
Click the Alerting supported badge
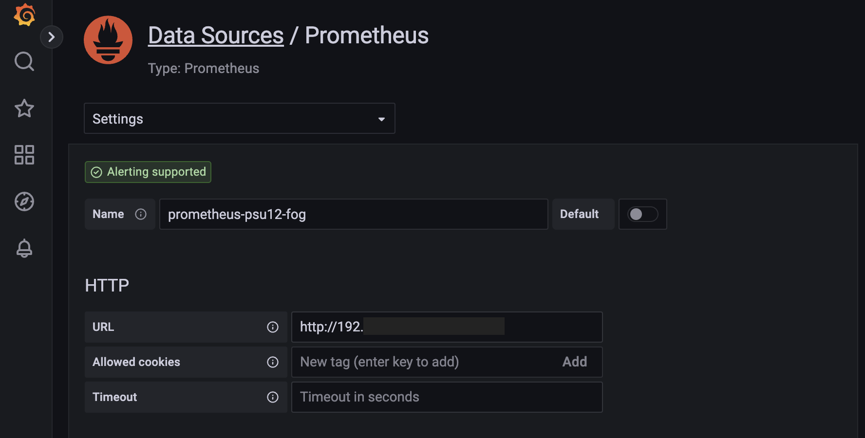coord(148,172)
